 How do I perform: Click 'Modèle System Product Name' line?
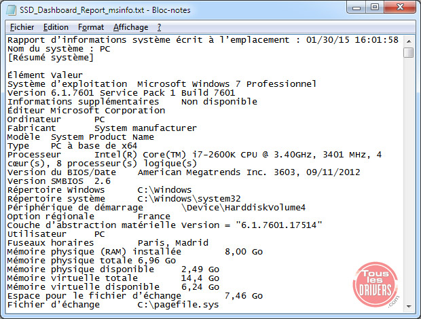point(81,137)
